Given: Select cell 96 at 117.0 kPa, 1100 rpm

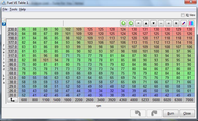Looking at the screenshot, I should click(x=46, y=56).
